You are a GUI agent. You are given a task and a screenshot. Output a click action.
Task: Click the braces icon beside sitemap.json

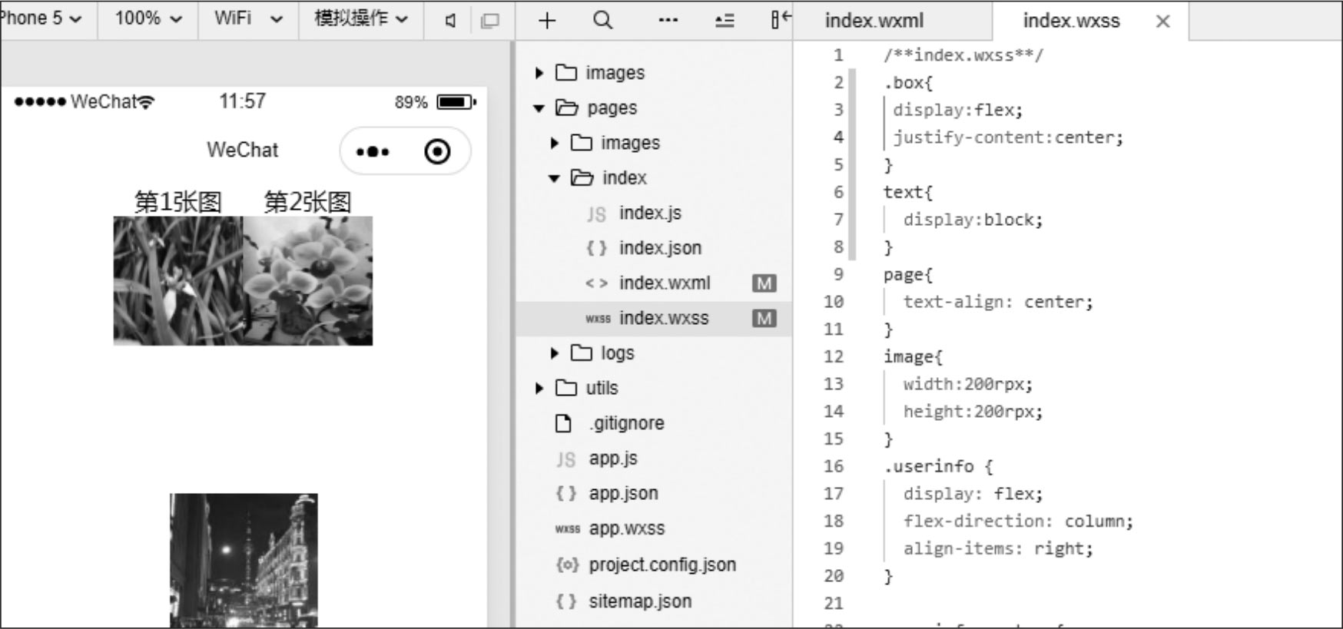point(565,601)
